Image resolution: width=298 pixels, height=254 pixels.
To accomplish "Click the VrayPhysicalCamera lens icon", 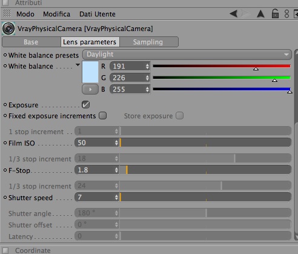I will tap(8, 28).
